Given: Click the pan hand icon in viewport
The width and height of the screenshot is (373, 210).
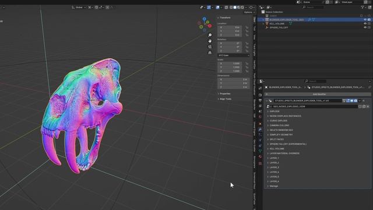Looking at the screenshot, I should click(210, 41).
